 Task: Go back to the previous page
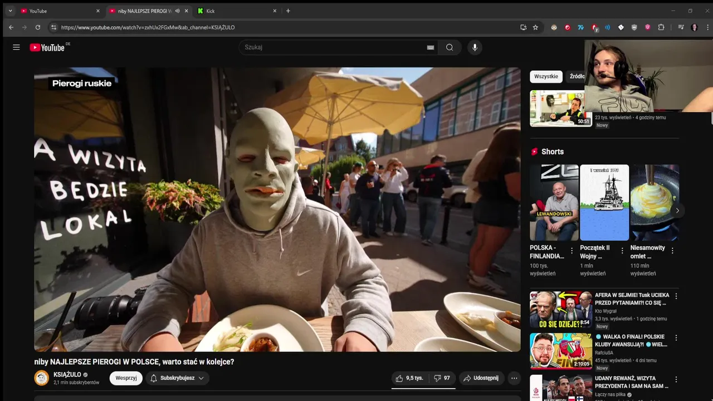coord(11,27)
